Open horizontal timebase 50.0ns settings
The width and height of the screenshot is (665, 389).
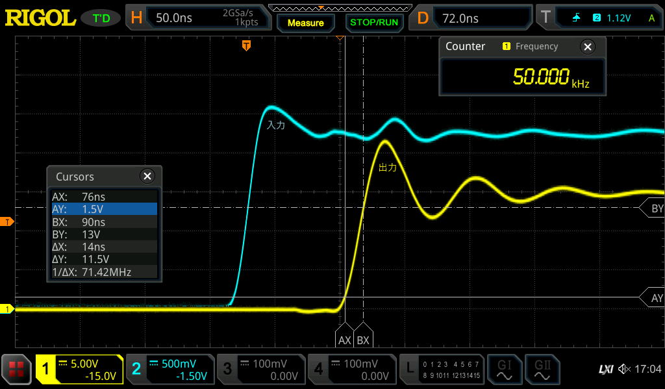click(199, 18)
